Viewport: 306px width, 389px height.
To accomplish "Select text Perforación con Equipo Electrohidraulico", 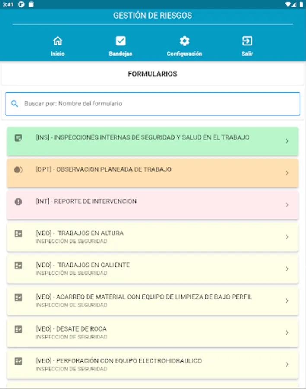I will [119, 361].
